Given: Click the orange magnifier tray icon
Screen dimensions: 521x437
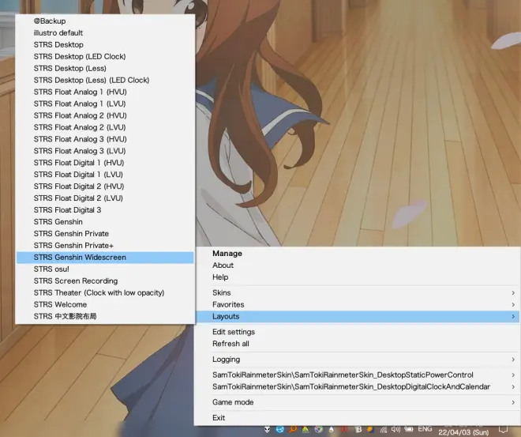Looking at the screenshot, I should (293, 430).
